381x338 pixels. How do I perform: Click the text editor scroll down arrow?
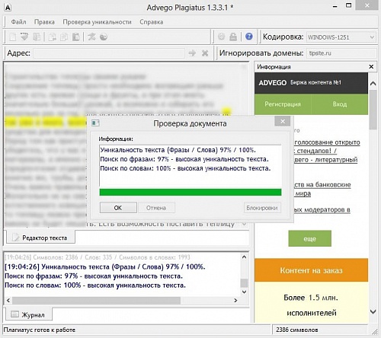point(244,224)
